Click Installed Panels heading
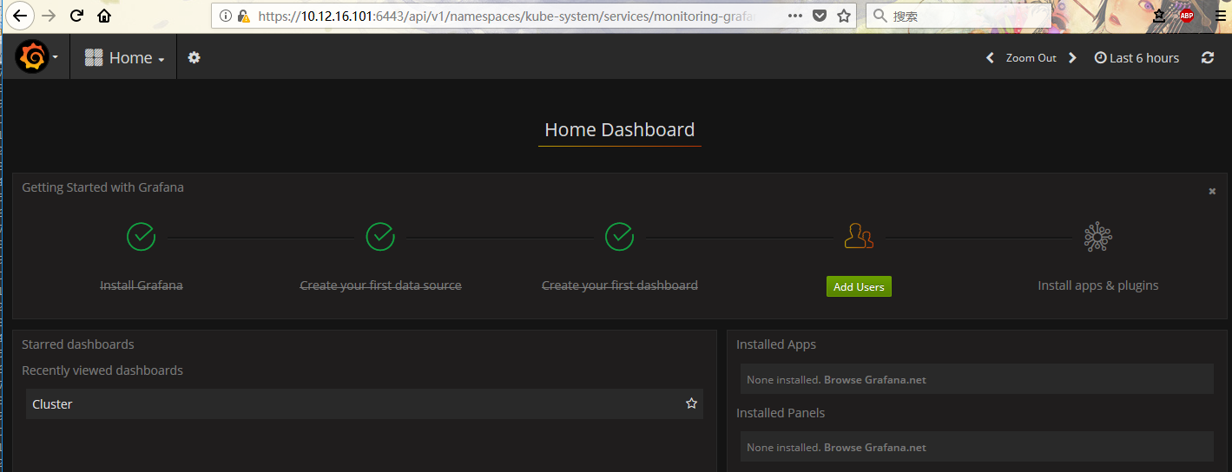Screen dimensions: 1232x472 781,413
